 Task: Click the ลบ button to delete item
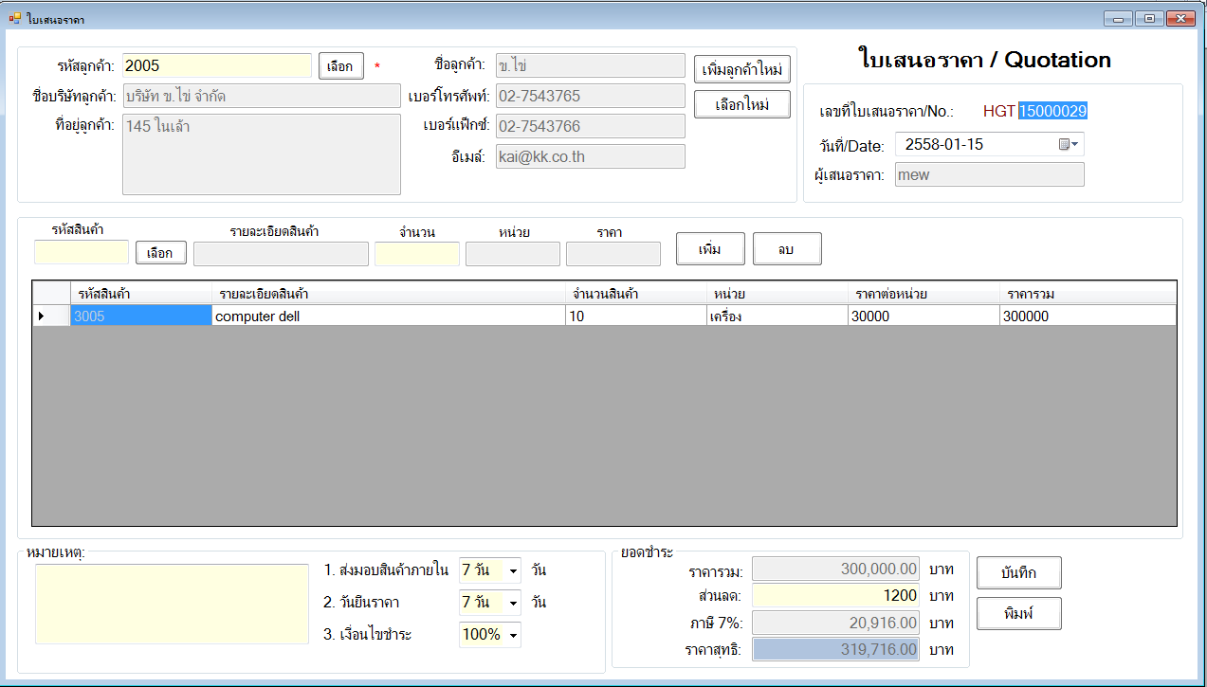point(786,249)
